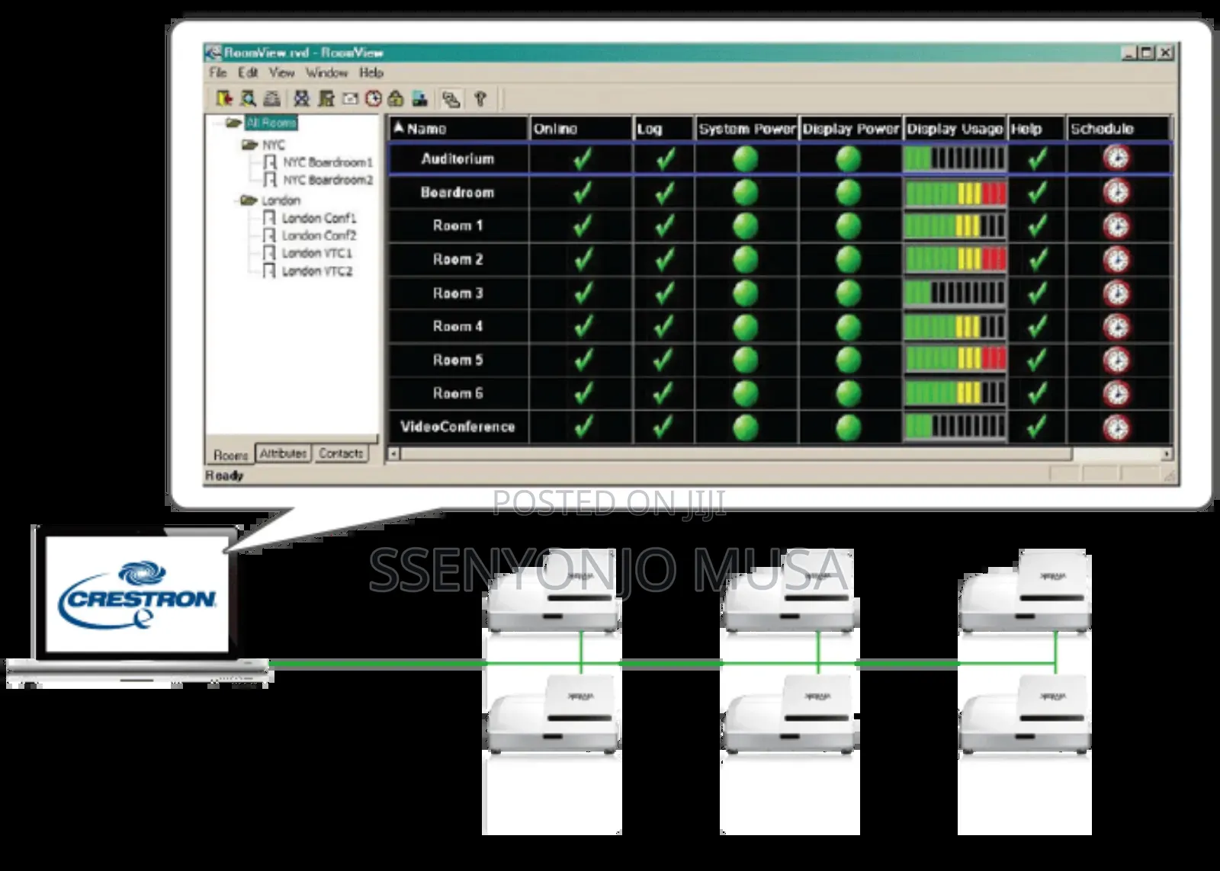Screen dimensions: 1220x871
Task: Open the View menu
Action: point(281,73)
